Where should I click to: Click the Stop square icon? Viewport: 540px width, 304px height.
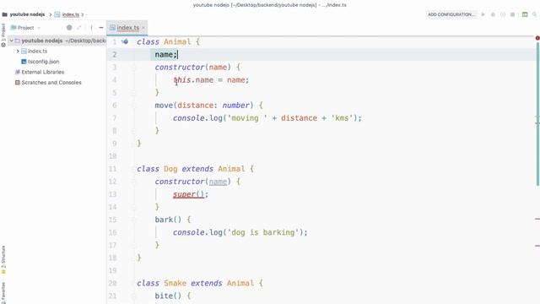pyautogui.click(x=512, y=14)
